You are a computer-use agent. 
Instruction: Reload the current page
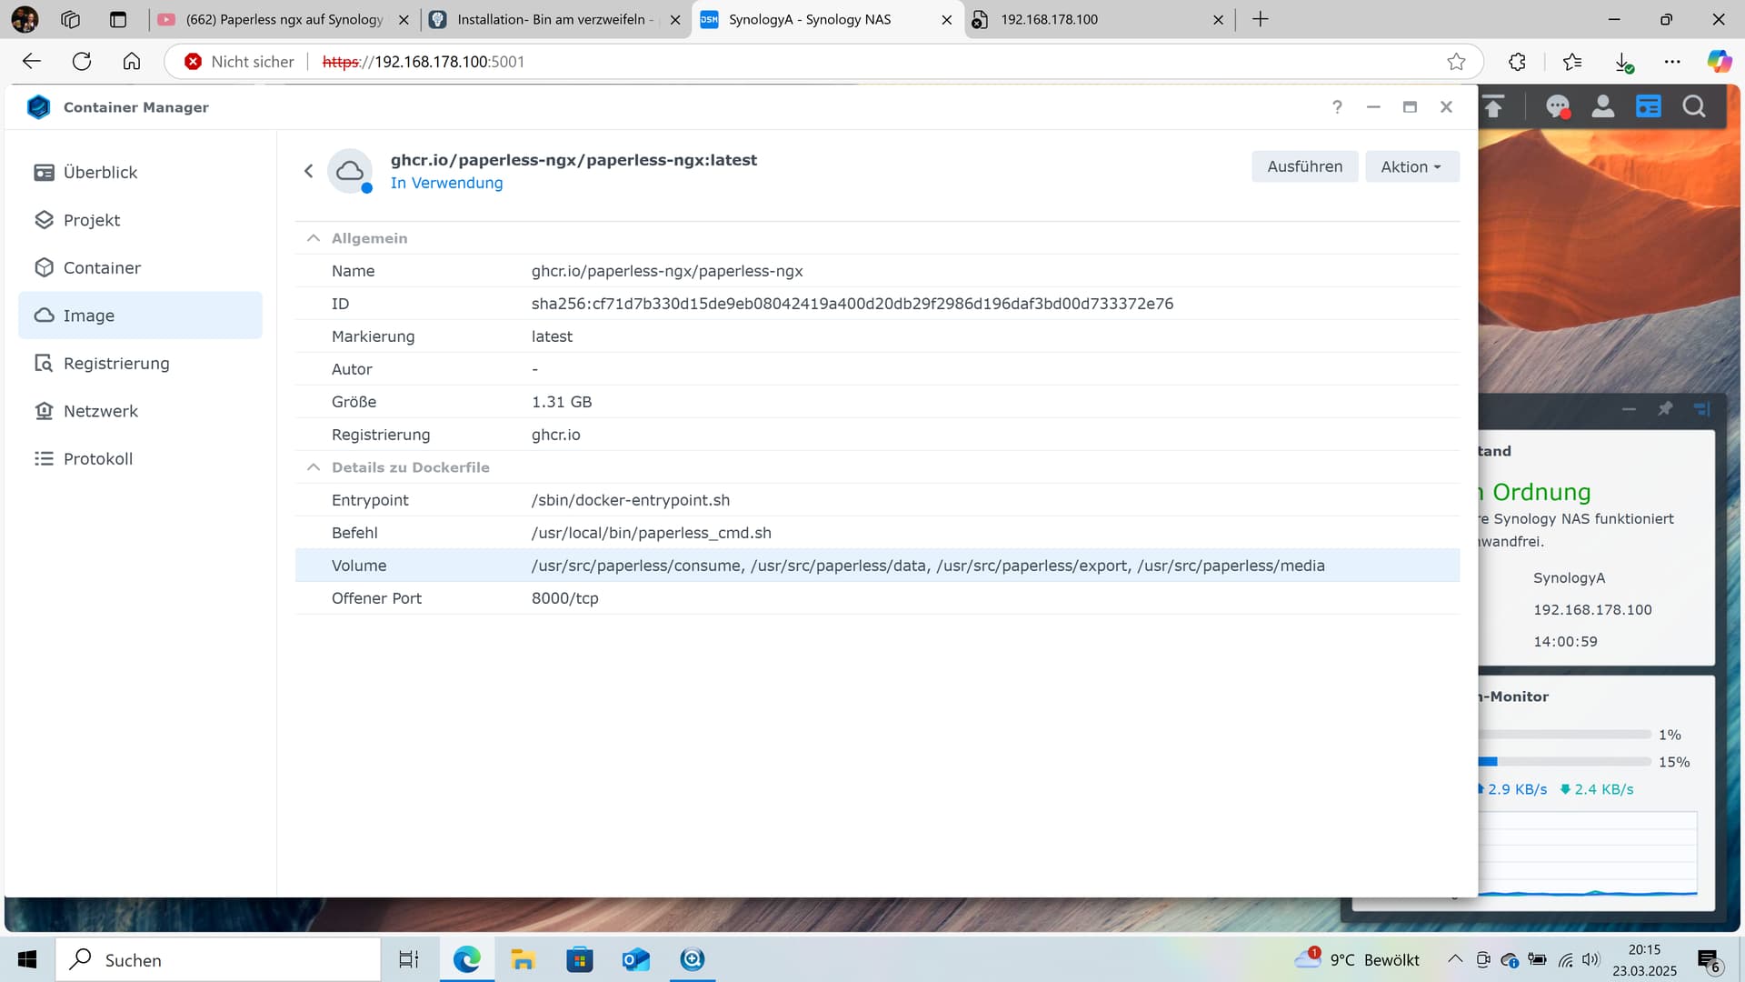tap(82, 61)
